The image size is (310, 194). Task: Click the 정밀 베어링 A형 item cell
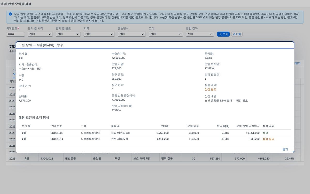[x=121, y=133]
